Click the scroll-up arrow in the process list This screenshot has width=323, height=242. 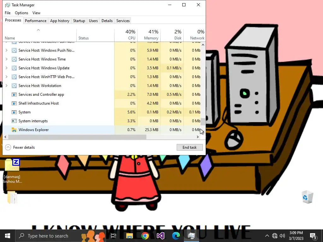[x=203, y=45]
